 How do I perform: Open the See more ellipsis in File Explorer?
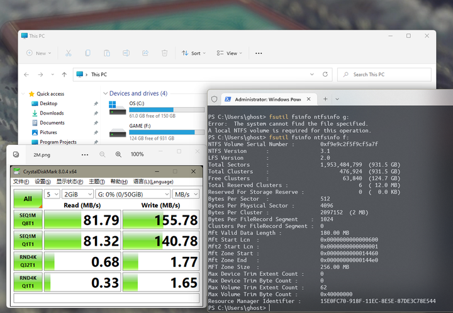click(259, 54)
